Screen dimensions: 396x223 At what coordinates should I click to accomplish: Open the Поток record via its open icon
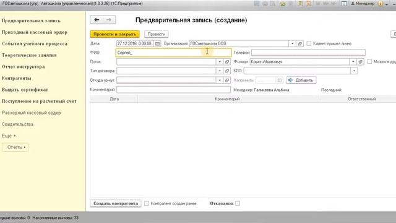pyautogui.click(x=227, y=62)
